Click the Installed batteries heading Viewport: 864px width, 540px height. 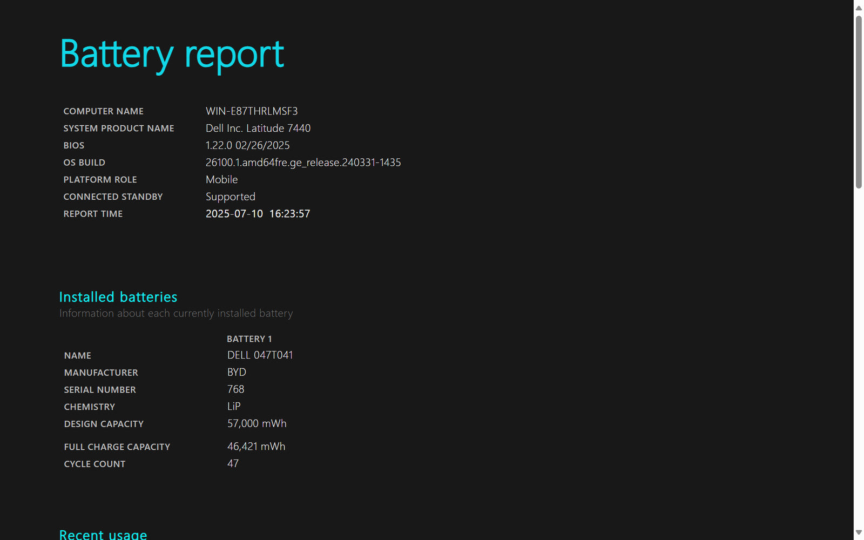[x=118, y=297]
